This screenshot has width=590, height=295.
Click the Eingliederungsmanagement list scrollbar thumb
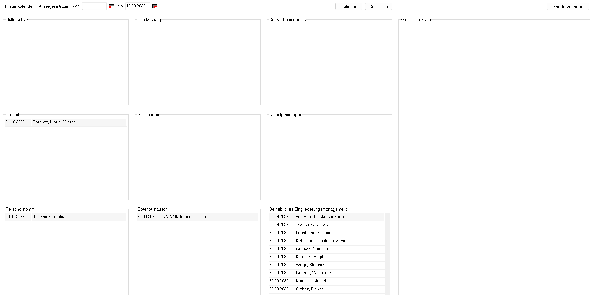pyautogui.click(x=388, y=221)
